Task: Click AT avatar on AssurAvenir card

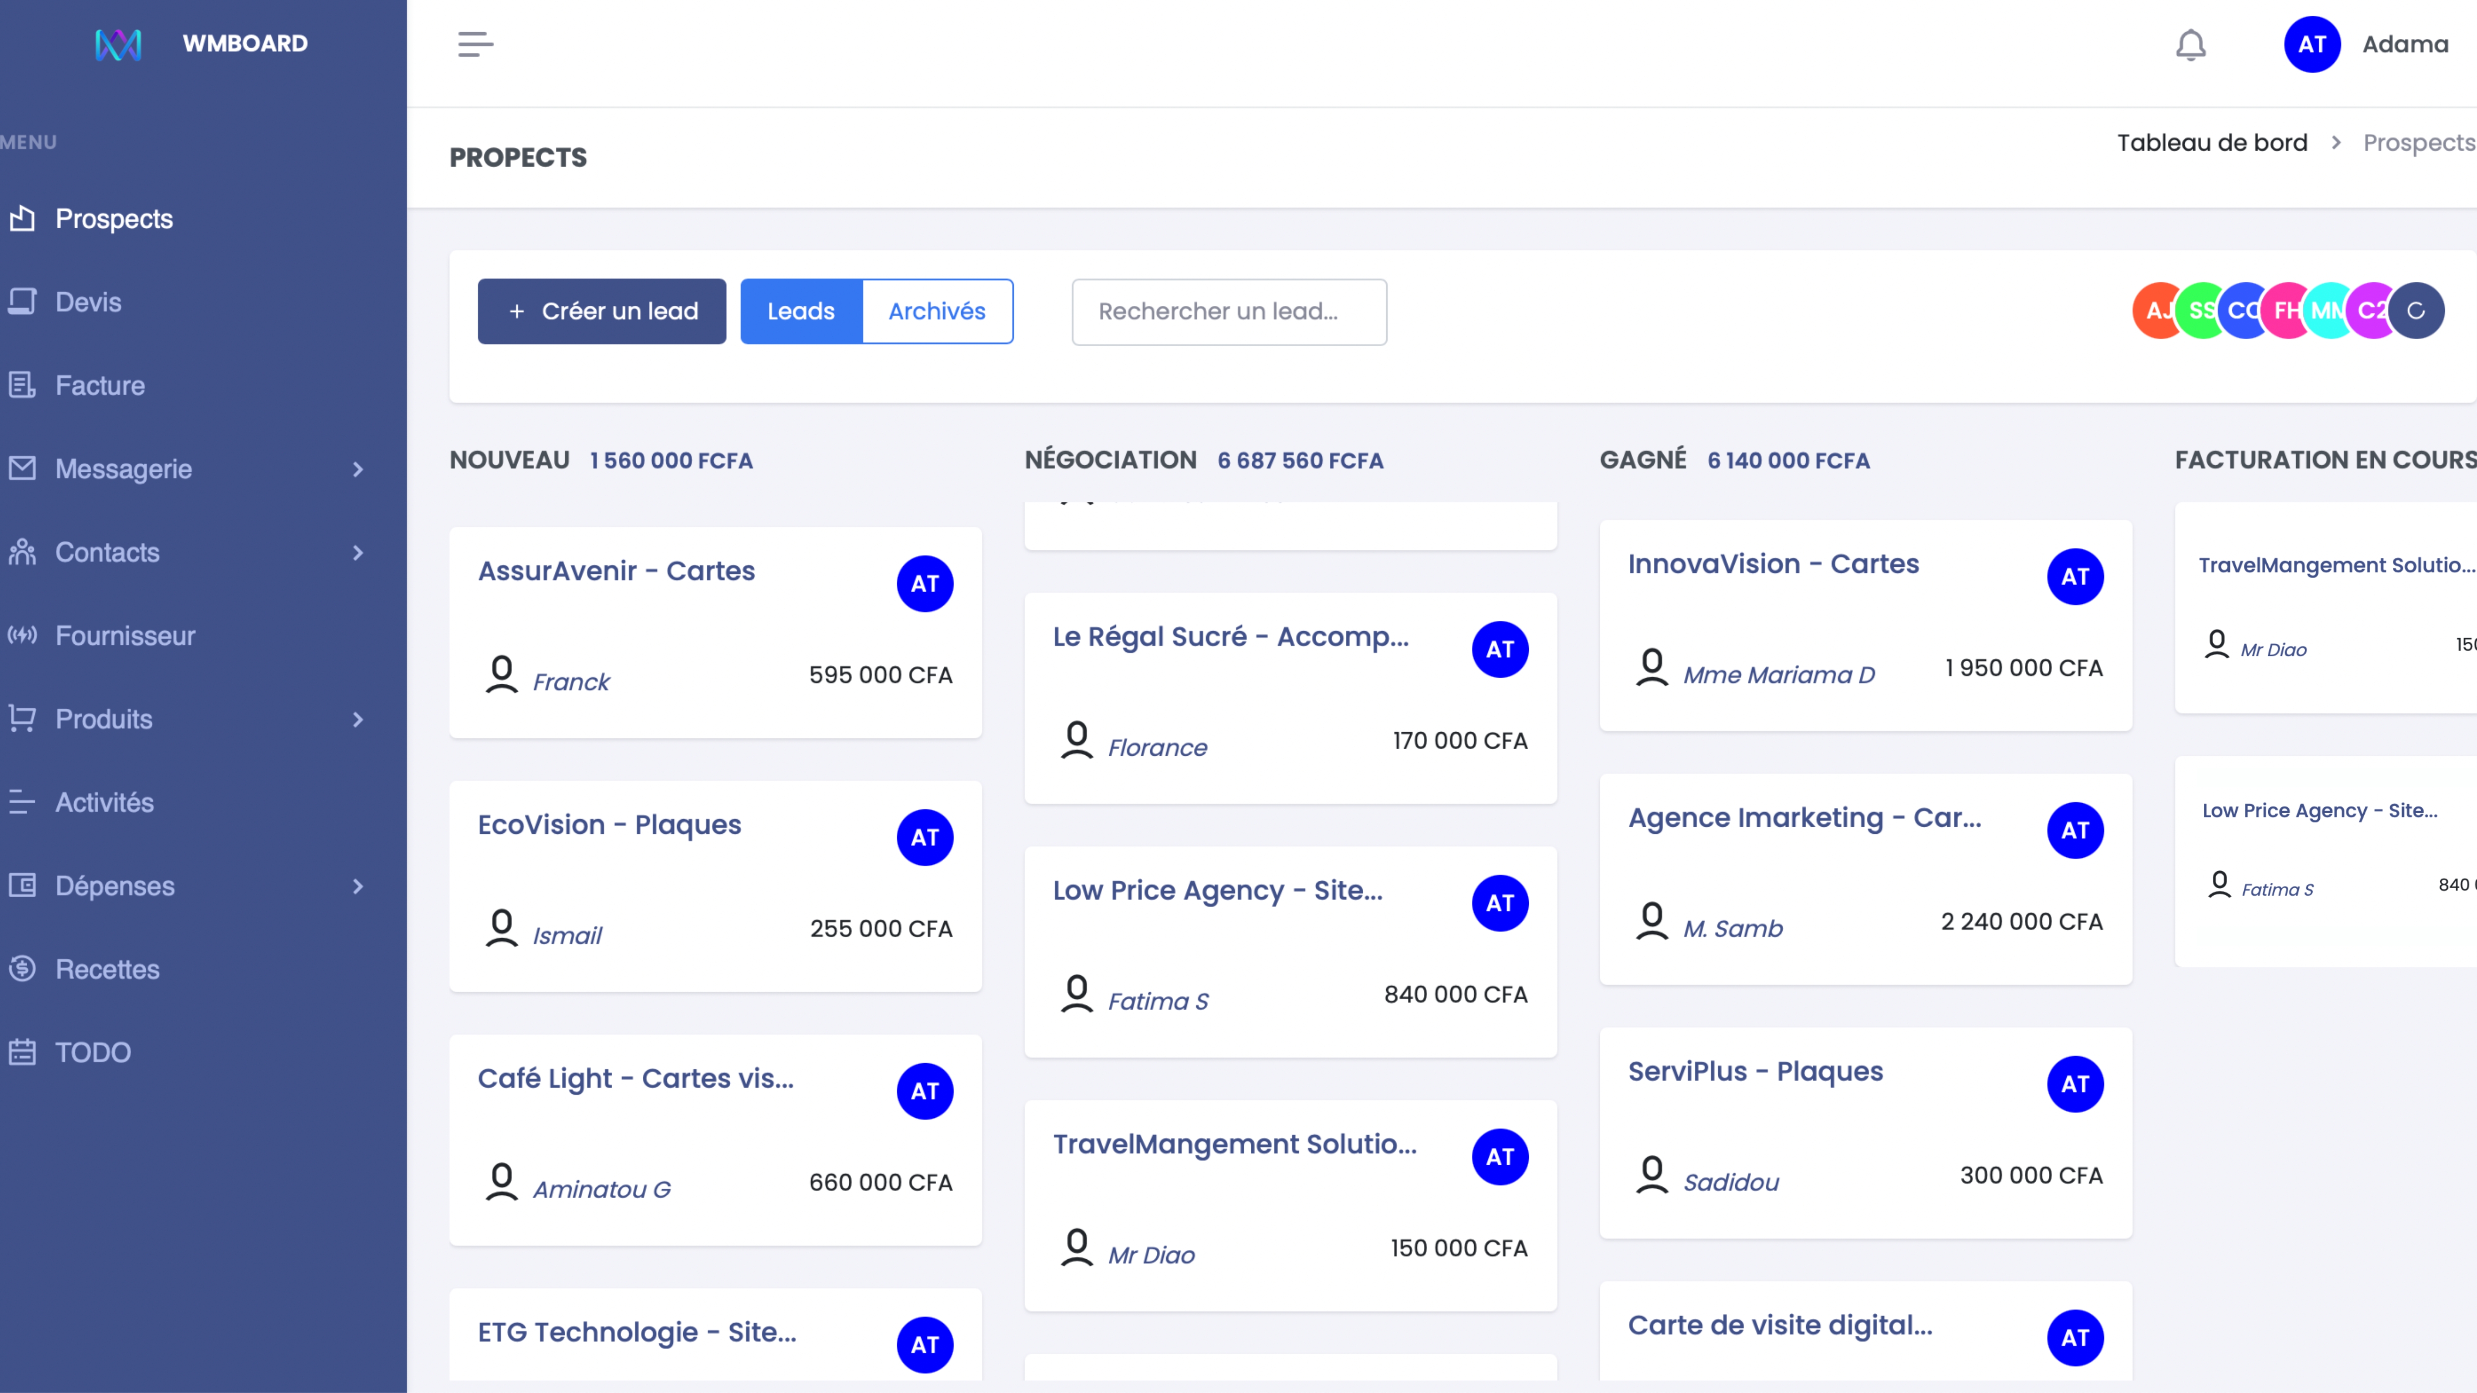Action: [925, 584]
